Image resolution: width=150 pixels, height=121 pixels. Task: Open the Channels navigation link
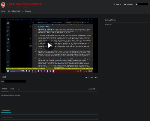coord(28,11)
